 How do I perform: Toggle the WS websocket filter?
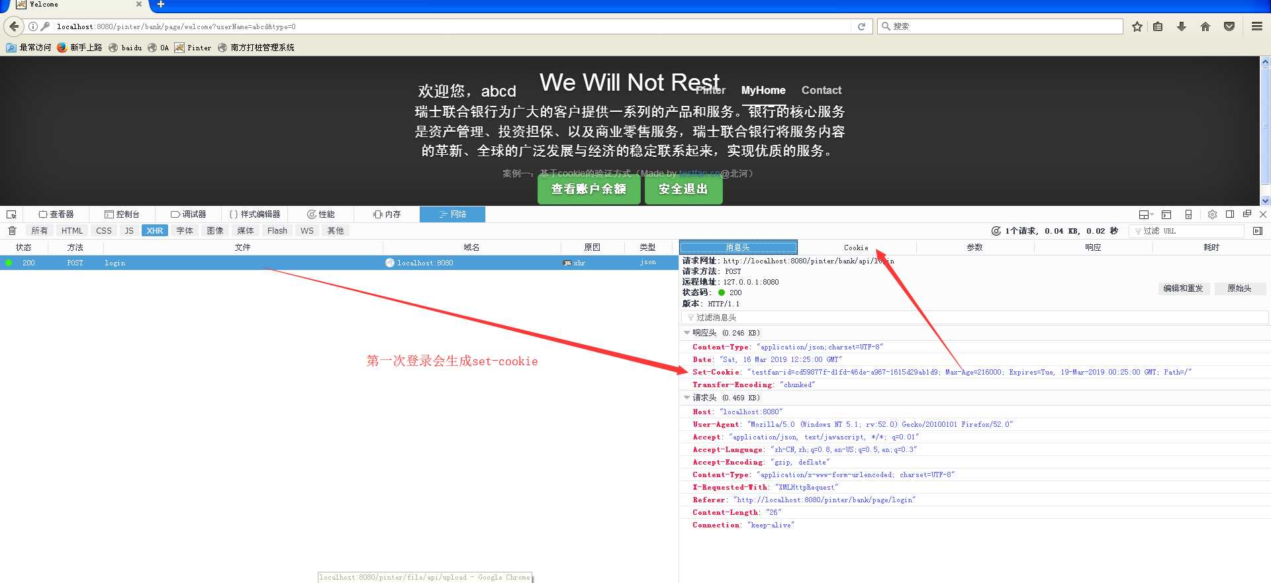[307, 231]
